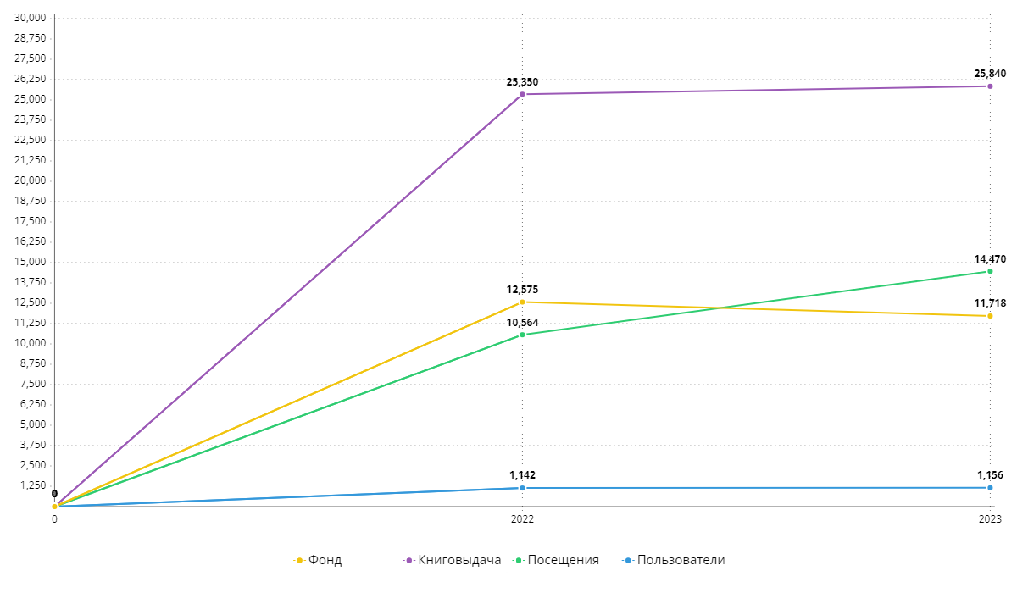This screenshot has width=1017, height=593.
Task: Click the 1,142 data label
Action: point(522,476)
